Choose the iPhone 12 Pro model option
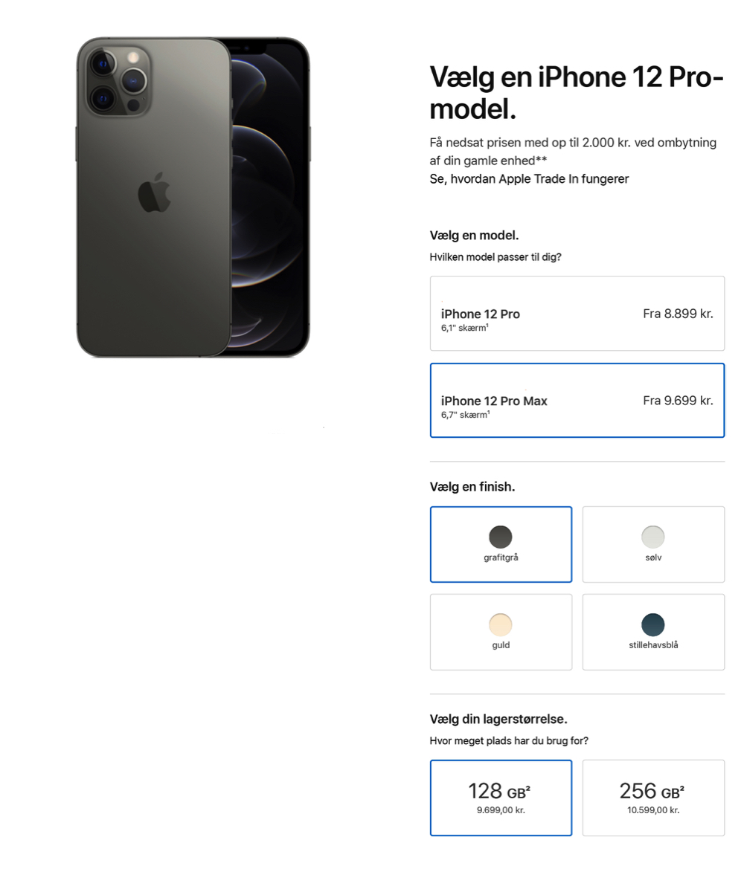Image resolution: width=741 pixels, height=892 pixels. pyautogui.click(x=577, y=314)
